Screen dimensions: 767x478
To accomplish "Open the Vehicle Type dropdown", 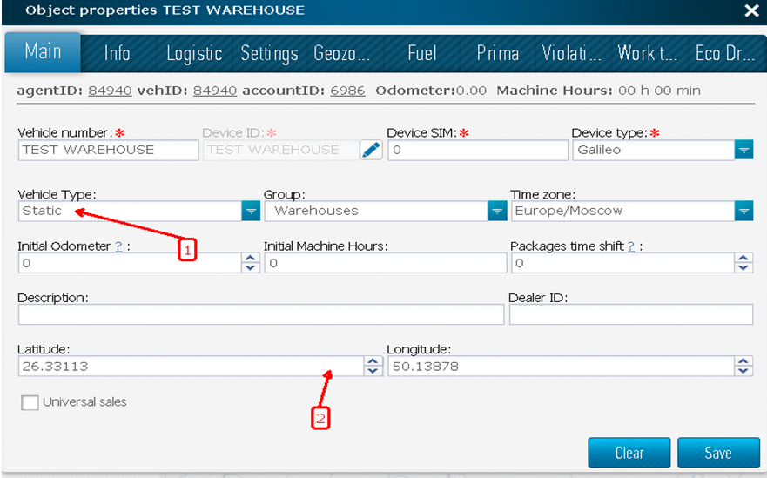I will pos(250,211).
